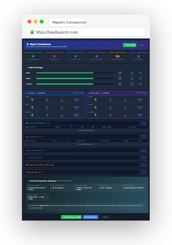Click the New Accounts Added heading
The width and height of the screenshot is (172, 245).
coord(34,151)
